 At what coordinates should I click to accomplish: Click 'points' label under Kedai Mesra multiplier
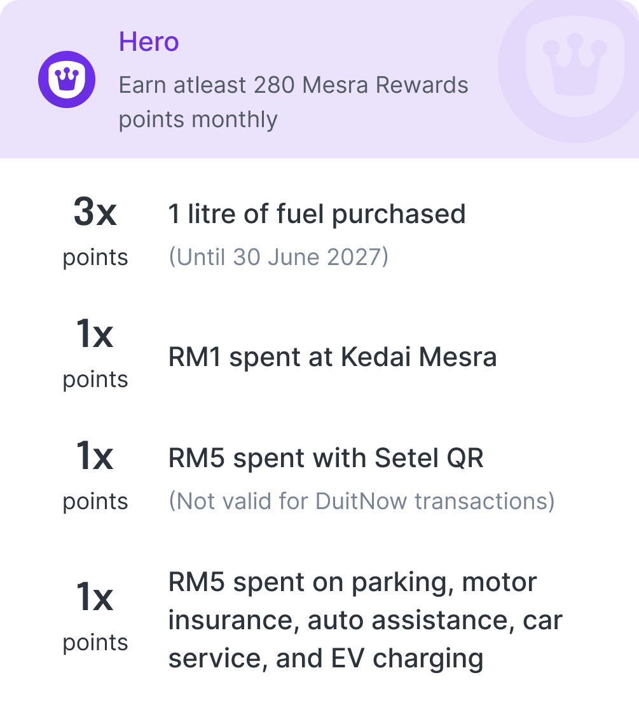pos(95,379)
